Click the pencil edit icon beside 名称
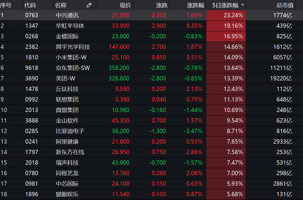Screen dimensions: 303x200 click(89, 5)
